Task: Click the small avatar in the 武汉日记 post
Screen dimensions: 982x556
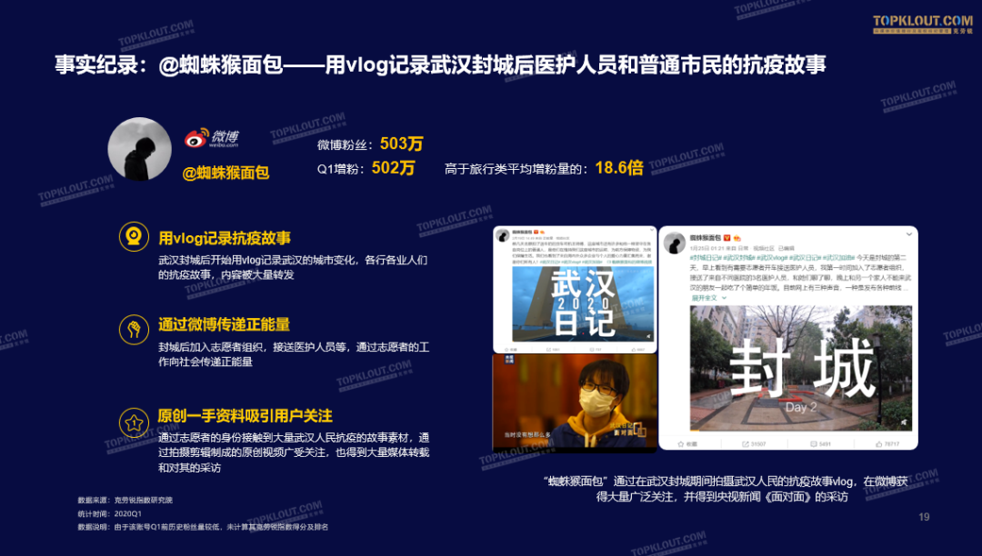Action: [x=502, y=235]
